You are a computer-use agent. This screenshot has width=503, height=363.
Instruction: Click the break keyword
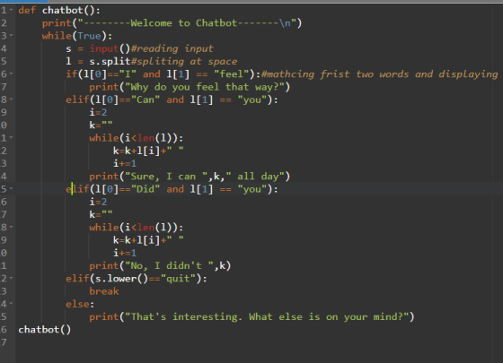(x=104, y=291)
